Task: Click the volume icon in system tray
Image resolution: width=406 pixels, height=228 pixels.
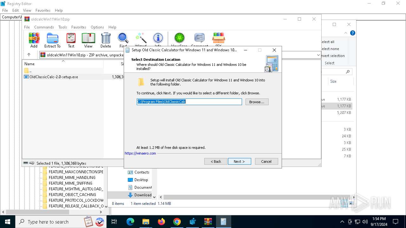Action: point(365,222)
